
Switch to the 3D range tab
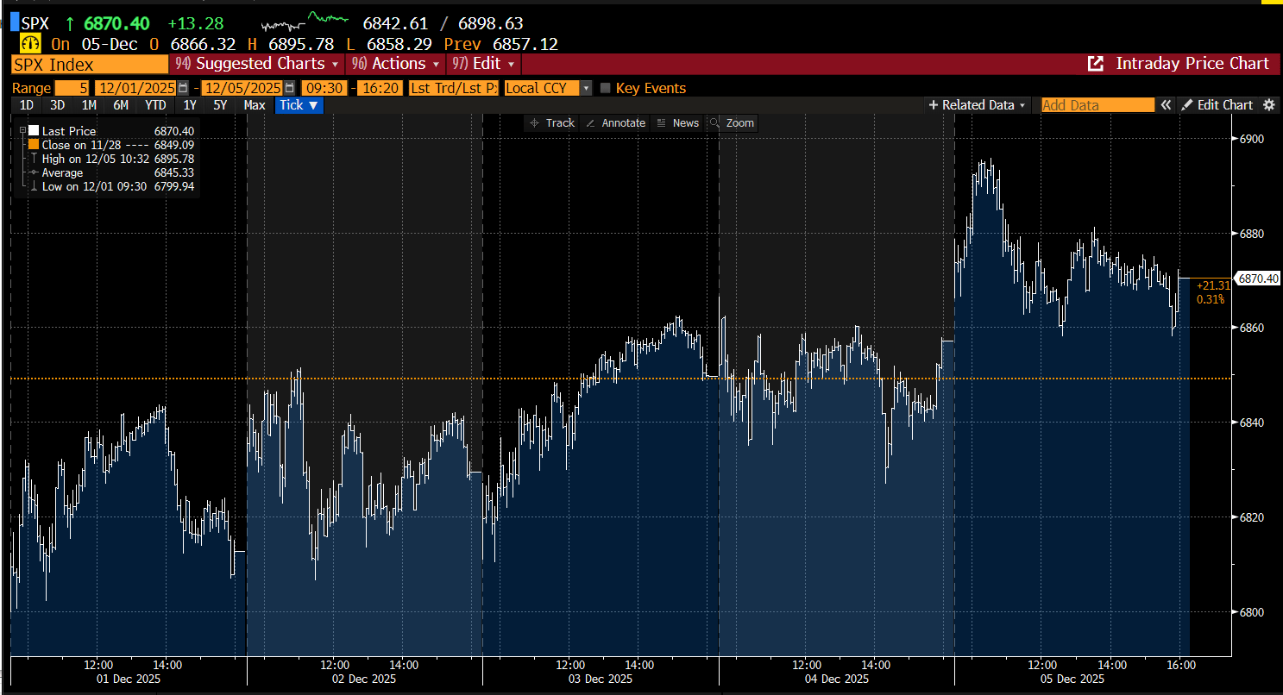click(x=57, y=105)
